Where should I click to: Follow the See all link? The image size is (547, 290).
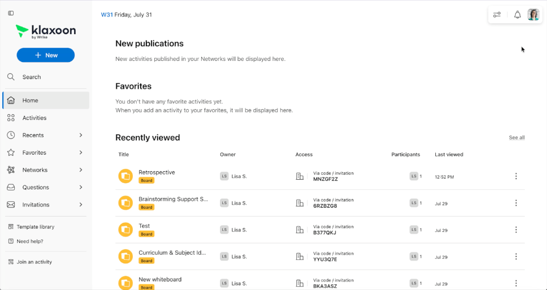(517, 138)
